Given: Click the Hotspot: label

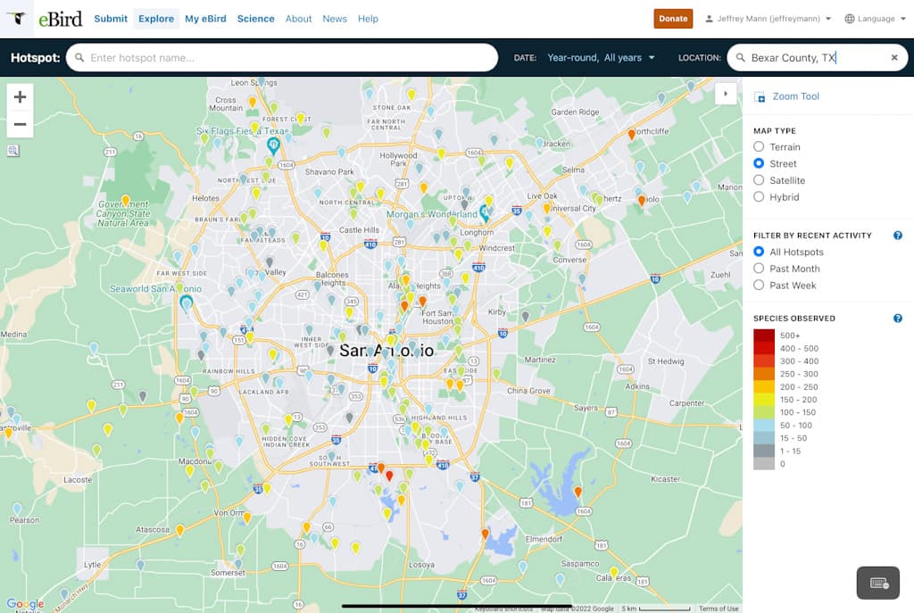Looking at the screenshot, I should click(36, 58).
